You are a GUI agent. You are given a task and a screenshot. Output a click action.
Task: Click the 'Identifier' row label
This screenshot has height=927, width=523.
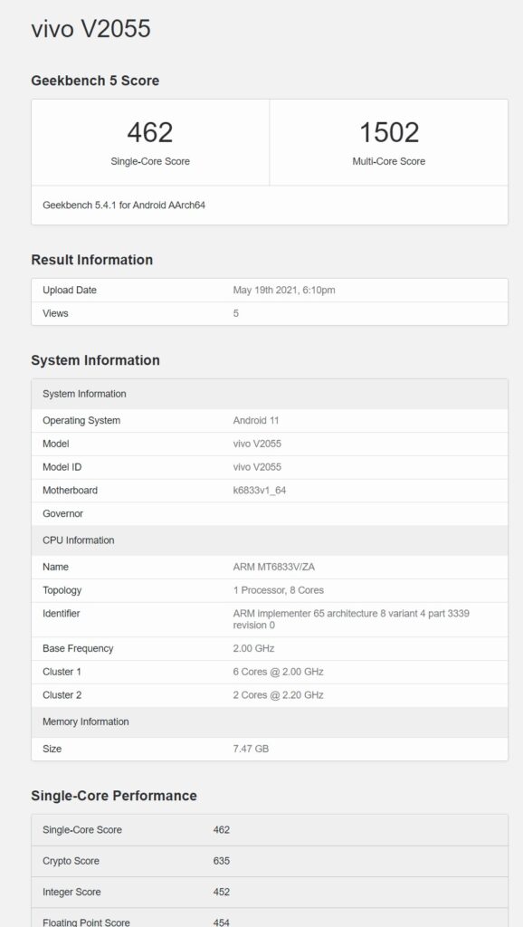click(61, 614)
